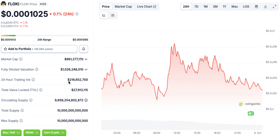The image size is (279, 136).
Task: Download chart data with download icon
Action: point(265,7)
